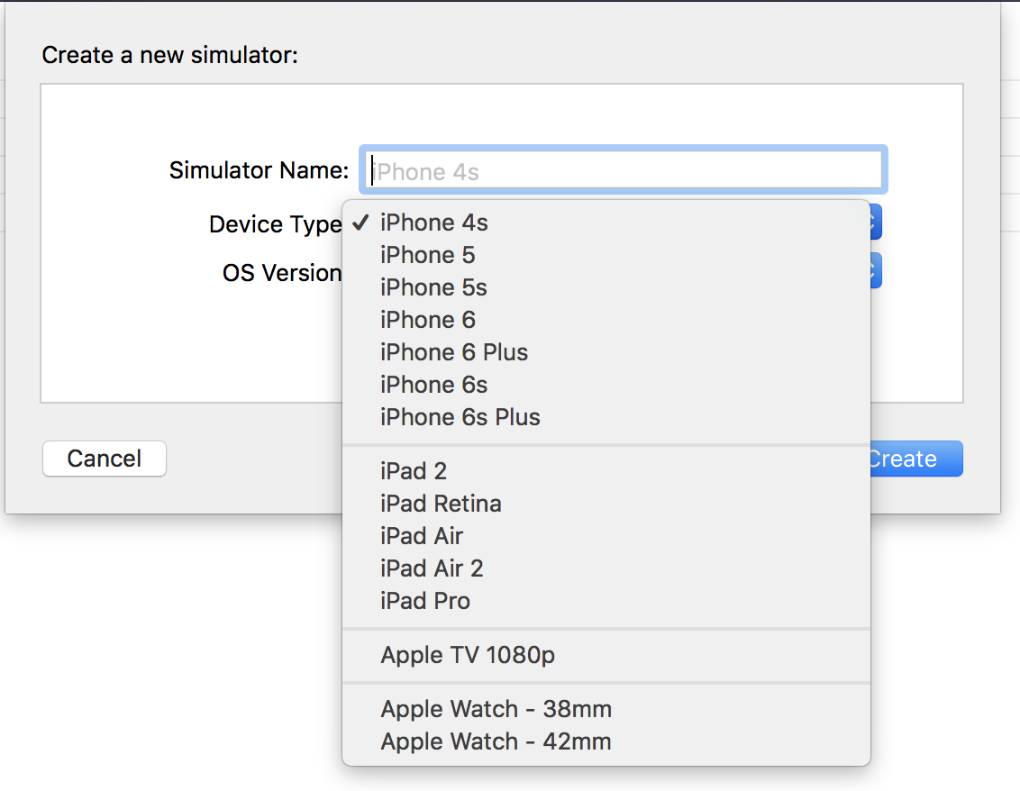Select iPhone 4s from device list
This screenshot has width=1020, height=791.
pos(606,223)
